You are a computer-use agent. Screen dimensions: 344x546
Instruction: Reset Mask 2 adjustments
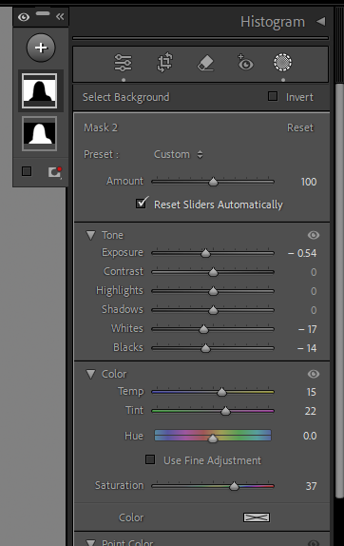click(x=300, y=127)
